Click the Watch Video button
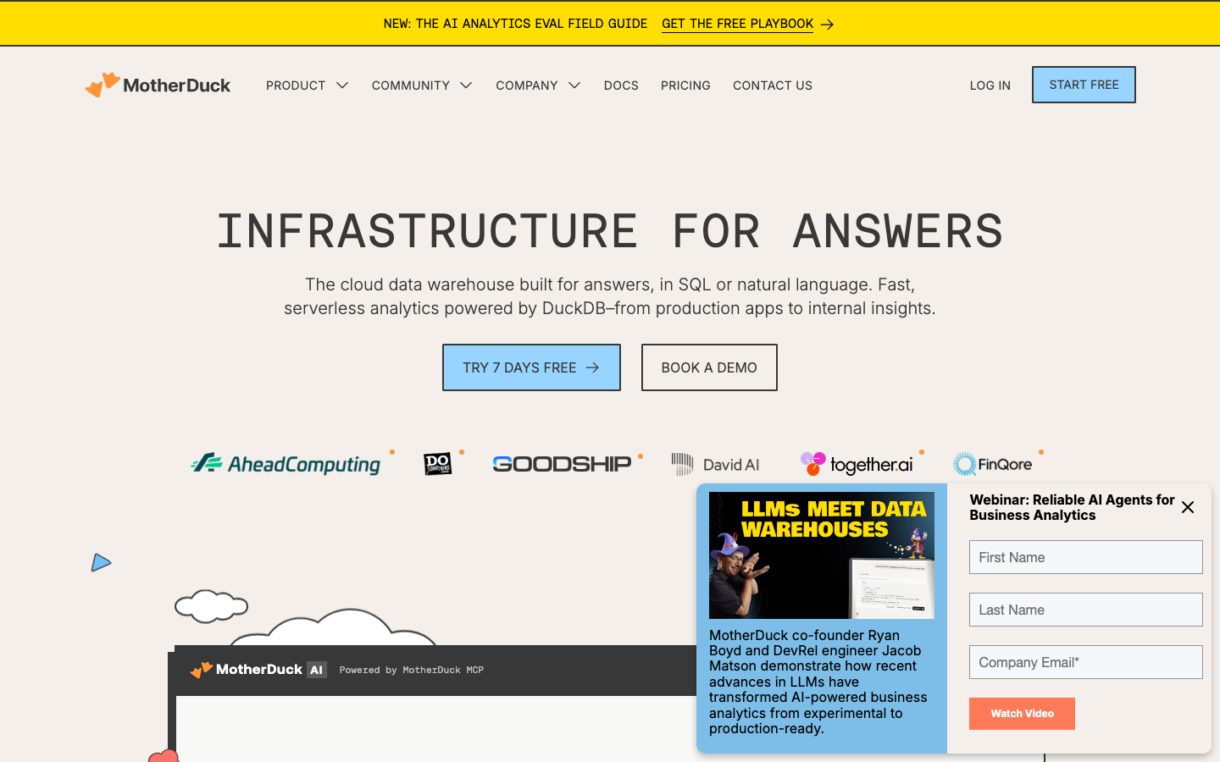Viewport: 1220px width, 762px height. [1022, 714]
